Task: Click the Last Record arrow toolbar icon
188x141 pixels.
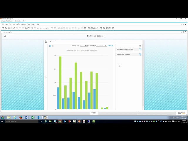Action: click(x=46, y=28)
